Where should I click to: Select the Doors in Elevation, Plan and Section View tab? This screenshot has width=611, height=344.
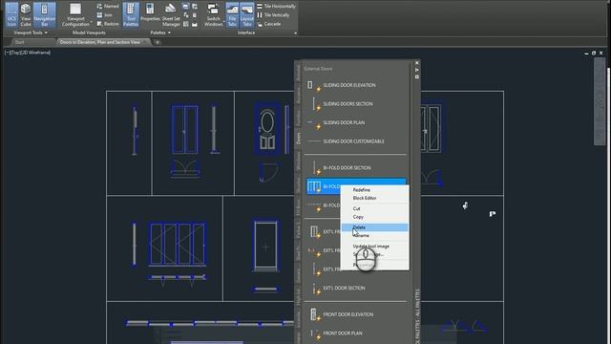pos(100,42)
